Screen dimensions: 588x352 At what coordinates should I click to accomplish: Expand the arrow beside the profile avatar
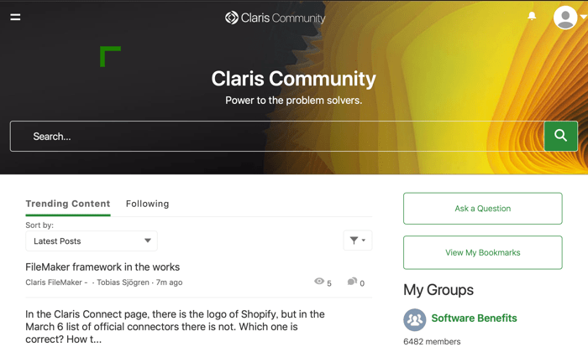(x=583, y=17)
